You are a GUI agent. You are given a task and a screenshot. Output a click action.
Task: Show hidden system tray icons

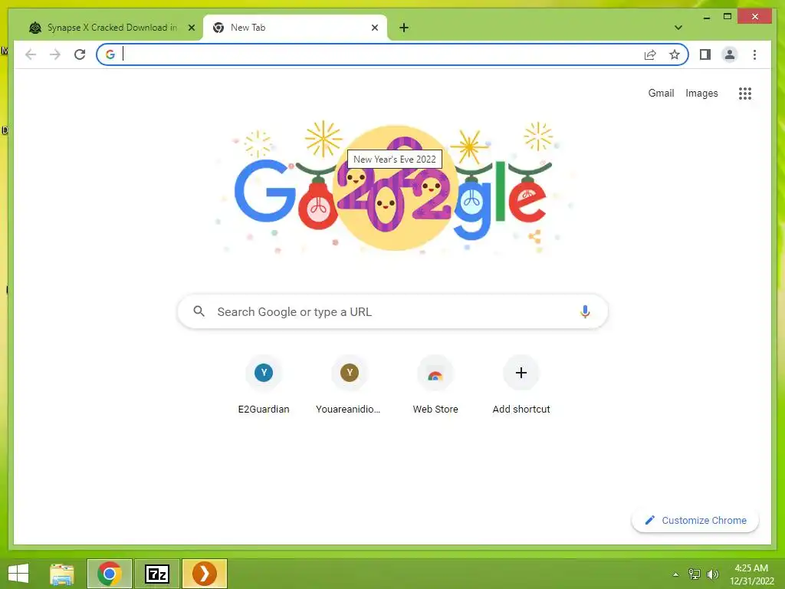point(676,574)
